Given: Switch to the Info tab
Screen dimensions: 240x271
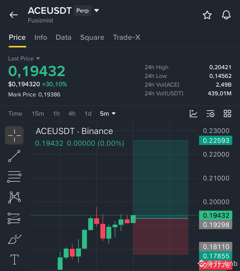Looking at the screenshot, I should (x=41, y=37).
